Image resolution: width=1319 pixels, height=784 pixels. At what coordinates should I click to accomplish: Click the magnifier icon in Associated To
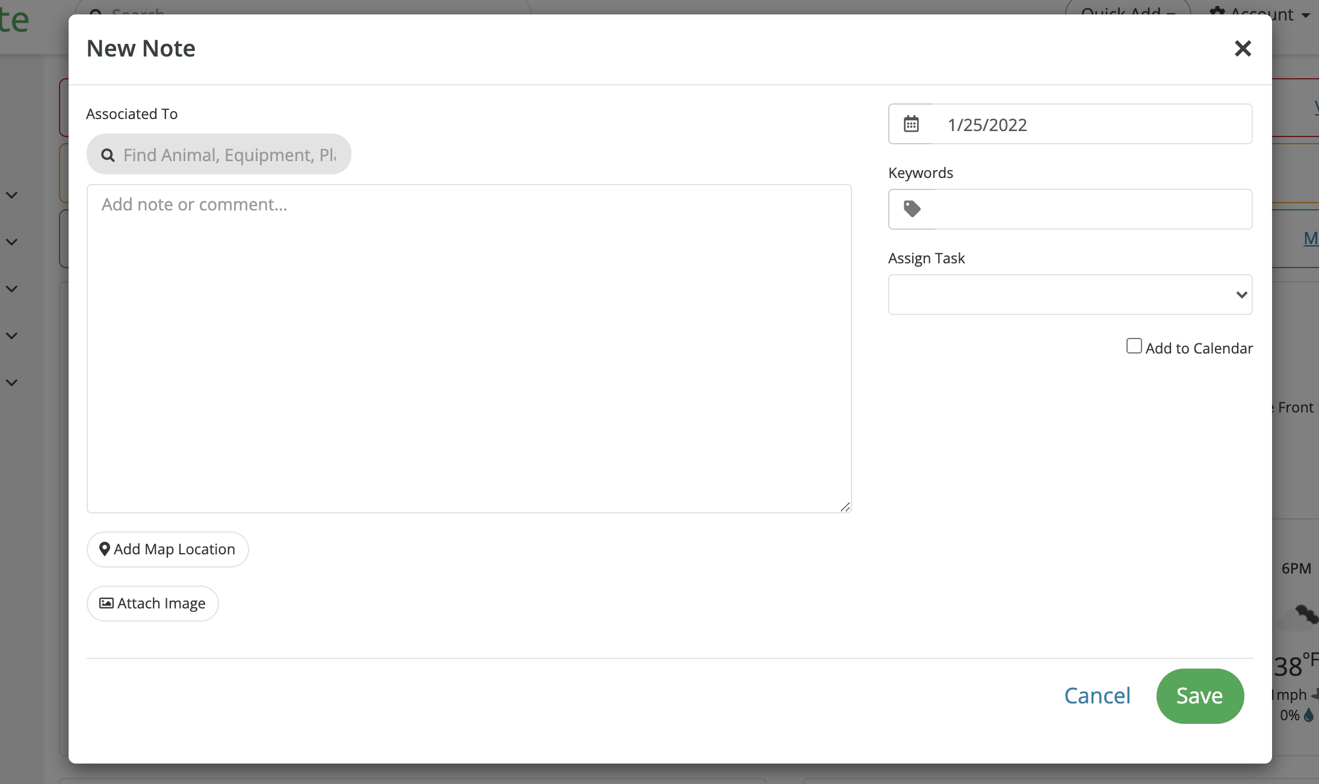tap(108, 155)
